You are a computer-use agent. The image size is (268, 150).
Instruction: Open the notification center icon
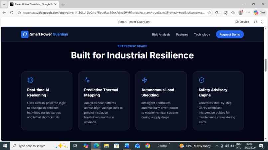[261, 146]
